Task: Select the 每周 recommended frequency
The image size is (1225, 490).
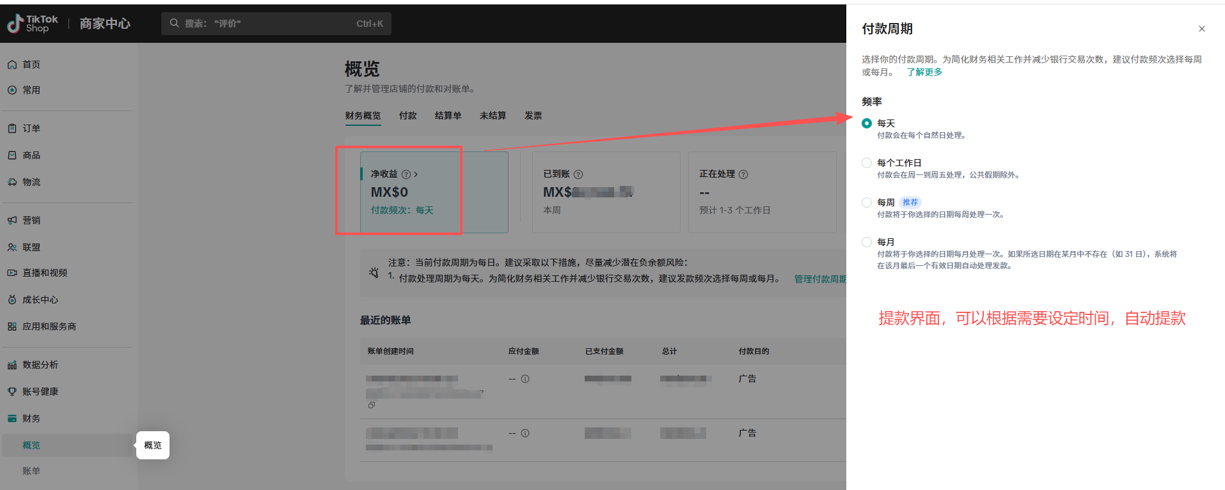Action: tap(867, 203)
